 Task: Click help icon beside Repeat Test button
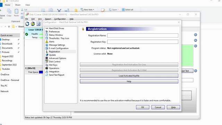[196, 71]
